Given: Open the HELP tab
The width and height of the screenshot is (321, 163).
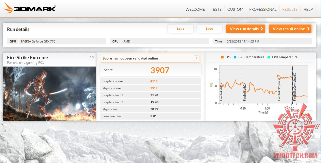Looking at the screenshot, I should click(x=308, y=9).
